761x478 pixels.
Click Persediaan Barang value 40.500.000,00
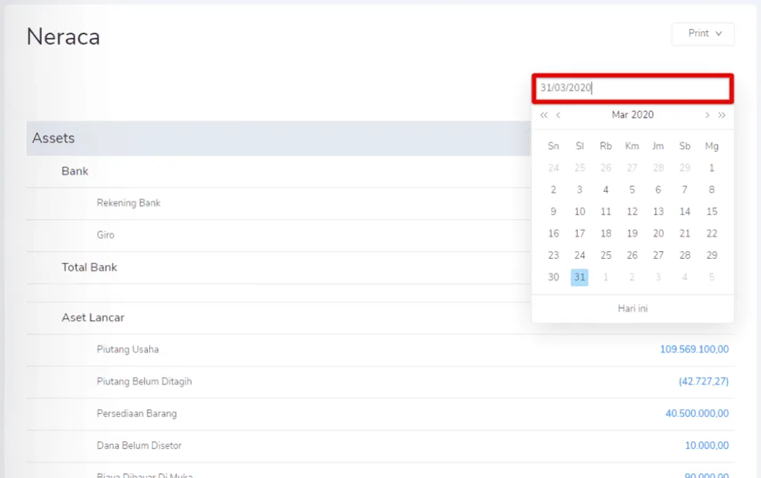[696, 413]
